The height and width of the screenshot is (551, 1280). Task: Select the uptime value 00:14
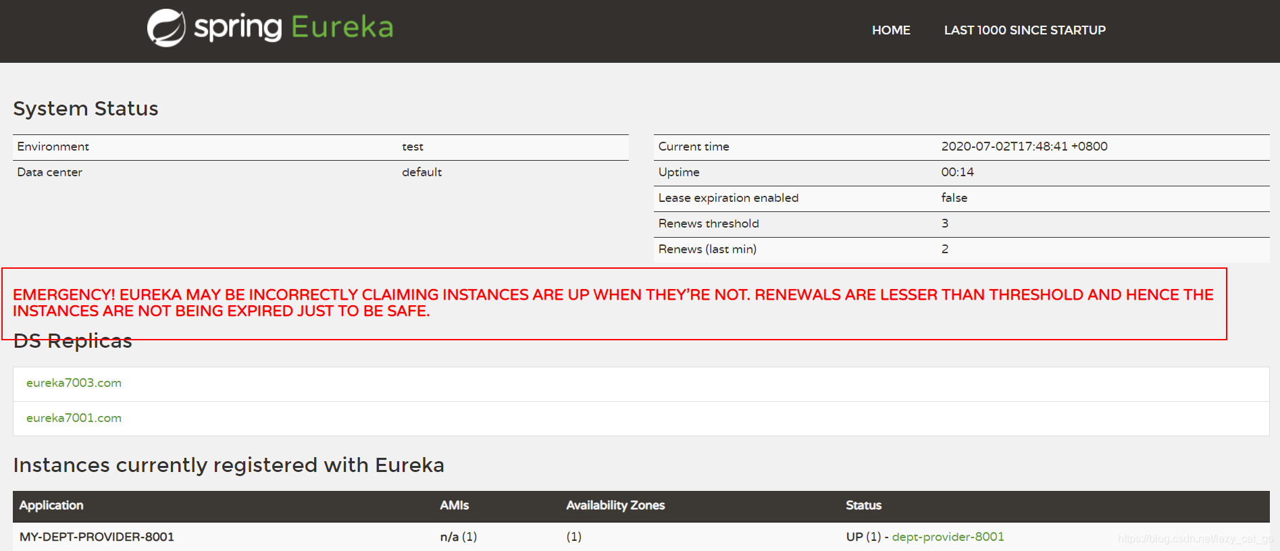[x=957, y=172]
